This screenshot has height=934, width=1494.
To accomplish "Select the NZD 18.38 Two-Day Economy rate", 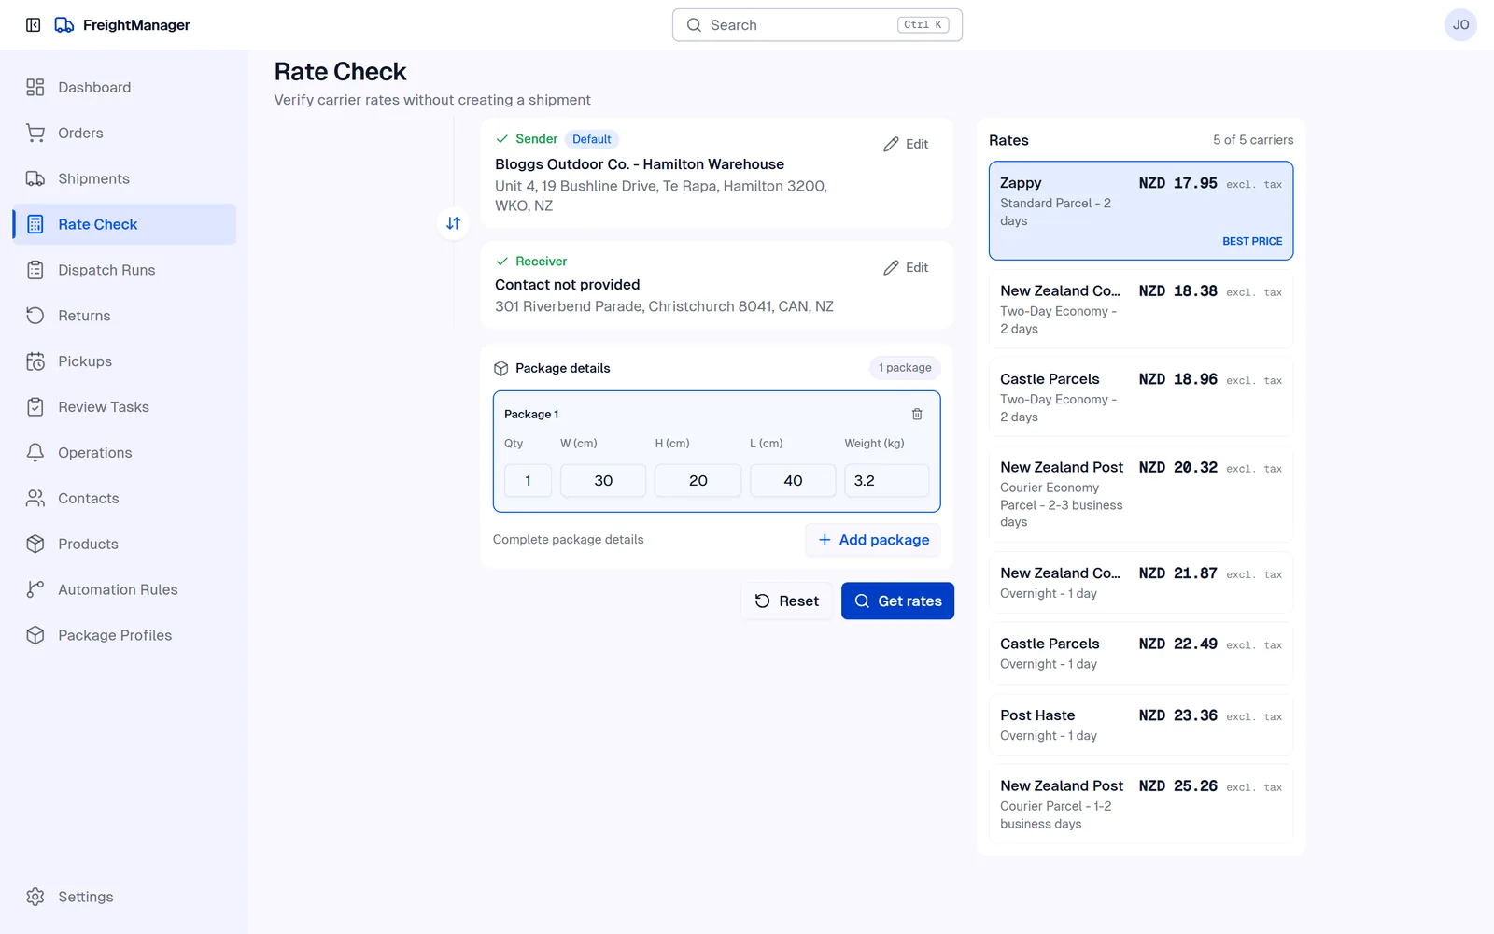I will point(1141,310).
